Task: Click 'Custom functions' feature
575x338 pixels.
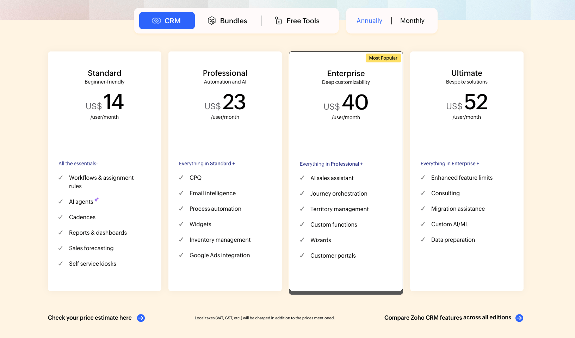Action: 334,225
